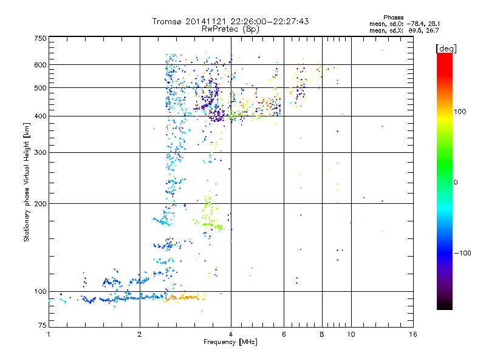Click the y-axis '500' tick label
Screen dimensions: 486x364
click(x=41, y=88)
